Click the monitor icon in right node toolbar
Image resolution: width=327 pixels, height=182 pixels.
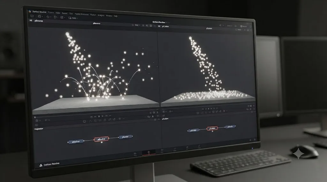pyautogui.click(x=198, y=113)
